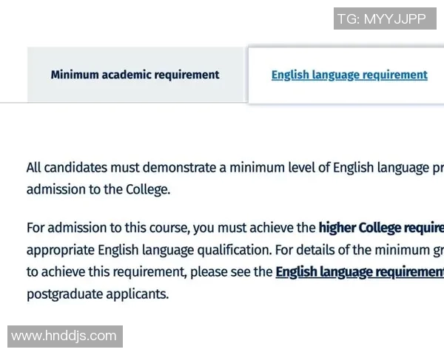Click the word 'College.' ending first paragraph
The width and height of the screenshot is (444, 355).
point(148,189)
